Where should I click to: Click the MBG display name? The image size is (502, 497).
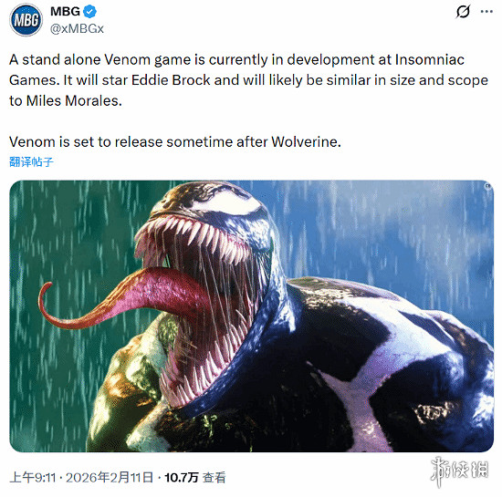pyautogui.click(x=65, y=12)
